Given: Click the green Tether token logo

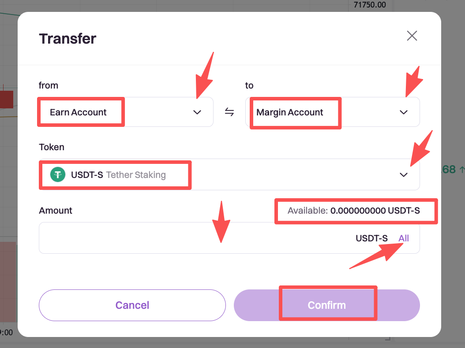Looking at the screenshot, I should (58, 174).
